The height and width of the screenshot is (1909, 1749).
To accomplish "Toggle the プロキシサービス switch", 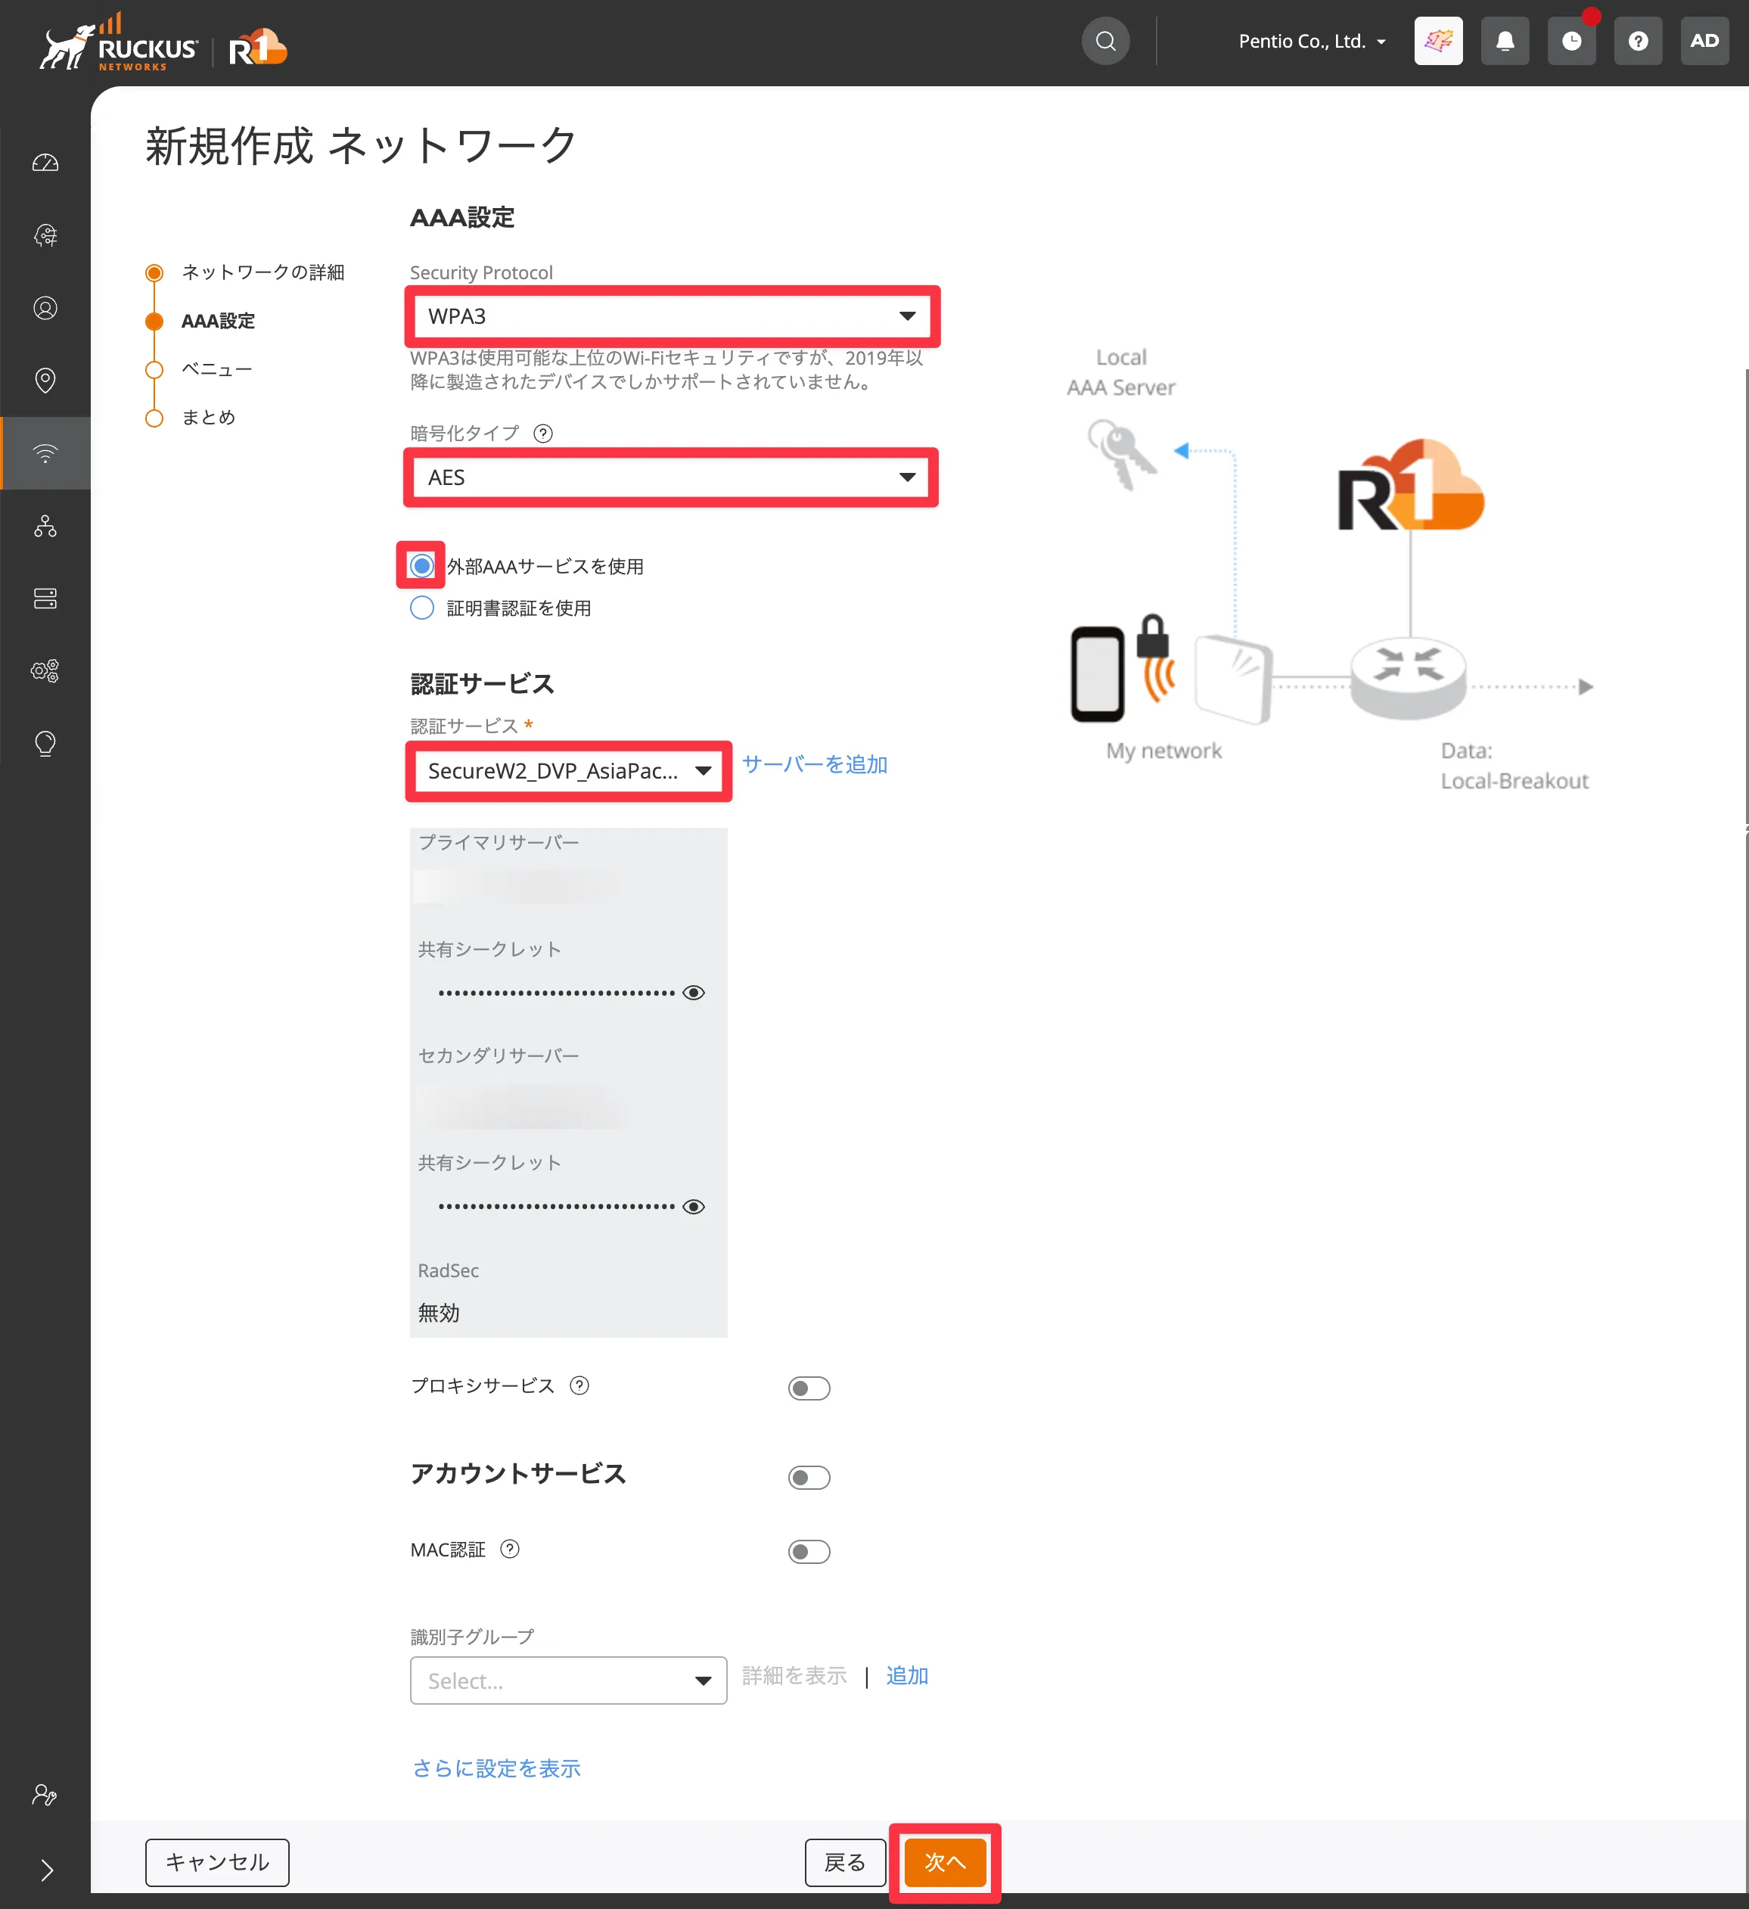I will [809, 1388].
